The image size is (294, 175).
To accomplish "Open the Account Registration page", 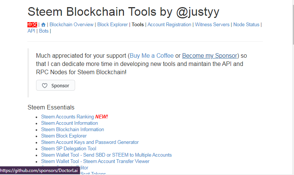I will tap(169, 25).
